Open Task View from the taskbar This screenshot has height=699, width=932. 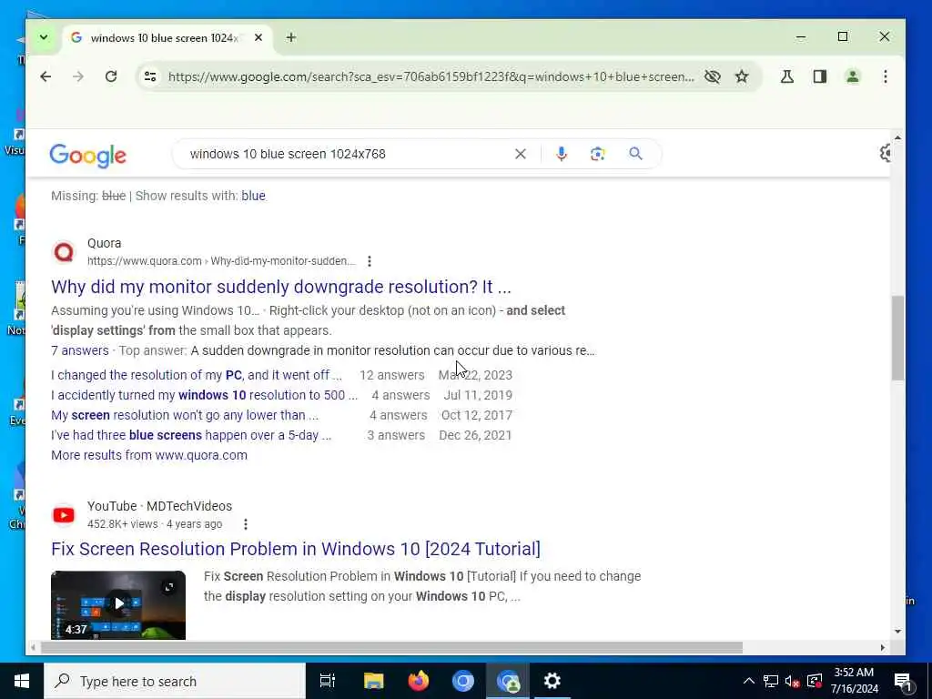[x=328, y=681]
